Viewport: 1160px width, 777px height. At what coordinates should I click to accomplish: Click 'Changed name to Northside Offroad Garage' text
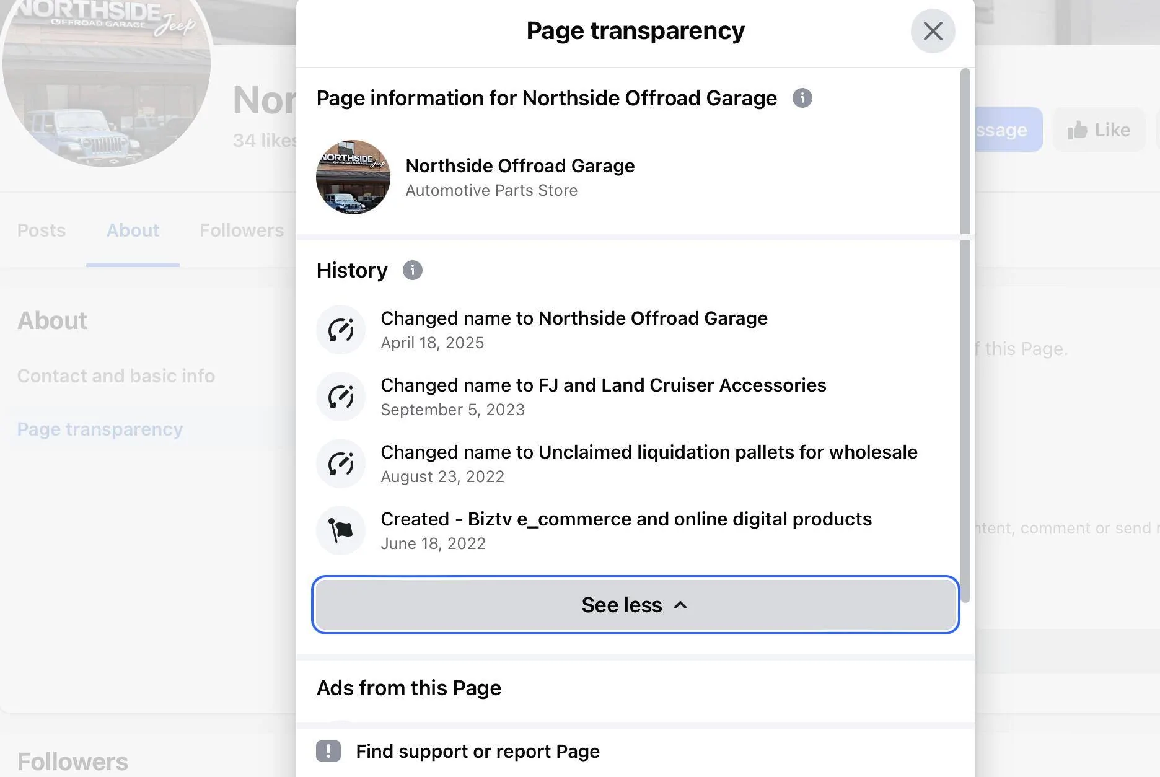(x=574, y=318)
